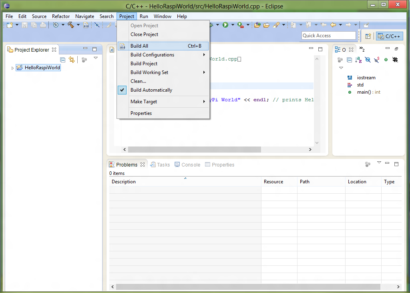Open Build Configurations submenu
The width and height of the screenshot is (410, 293).
(163, 54)
